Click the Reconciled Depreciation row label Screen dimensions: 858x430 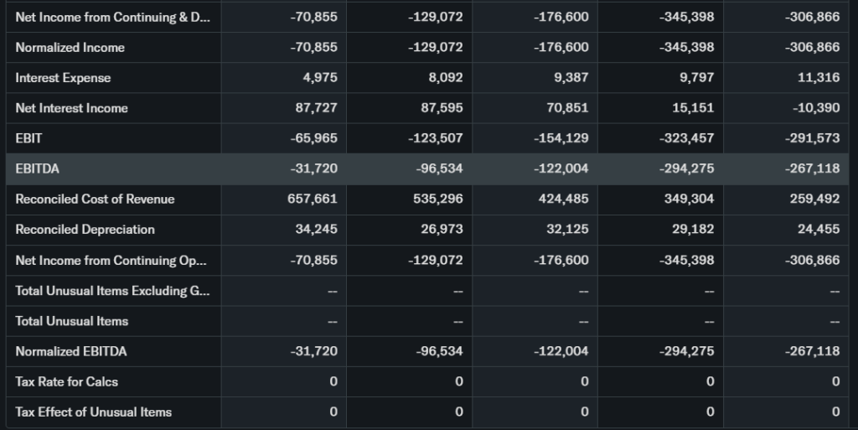tap(85, 229)
